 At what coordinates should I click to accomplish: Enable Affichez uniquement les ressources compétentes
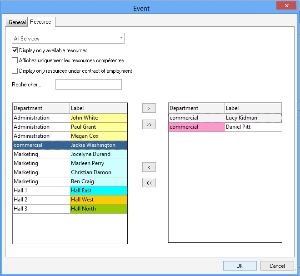click(x=15, y=60)
